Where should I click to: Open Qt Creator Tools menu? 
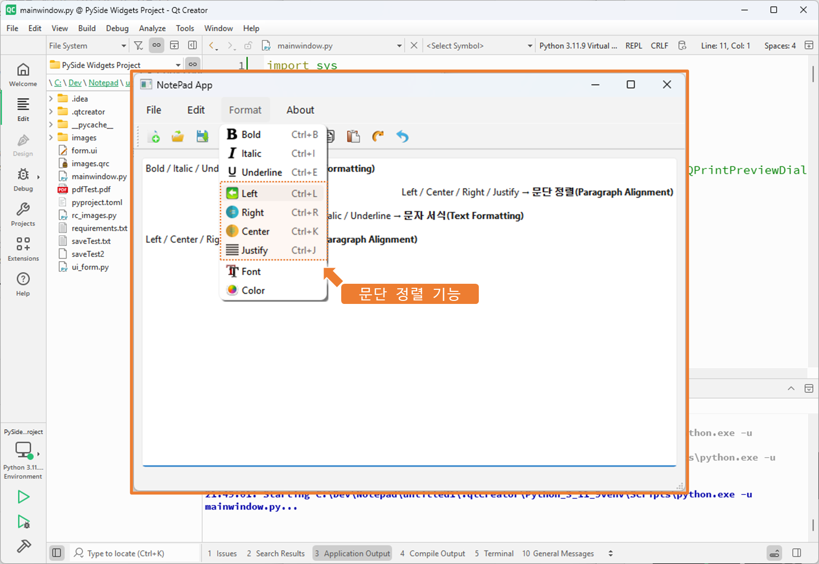pos(185,28)
